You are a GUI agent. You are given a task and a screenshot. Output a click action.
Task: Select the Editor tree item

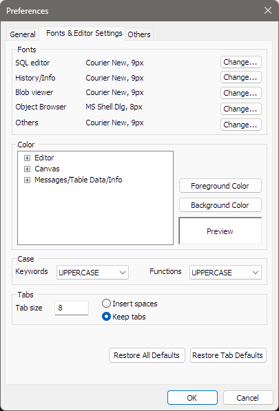(x=44, y=158)
